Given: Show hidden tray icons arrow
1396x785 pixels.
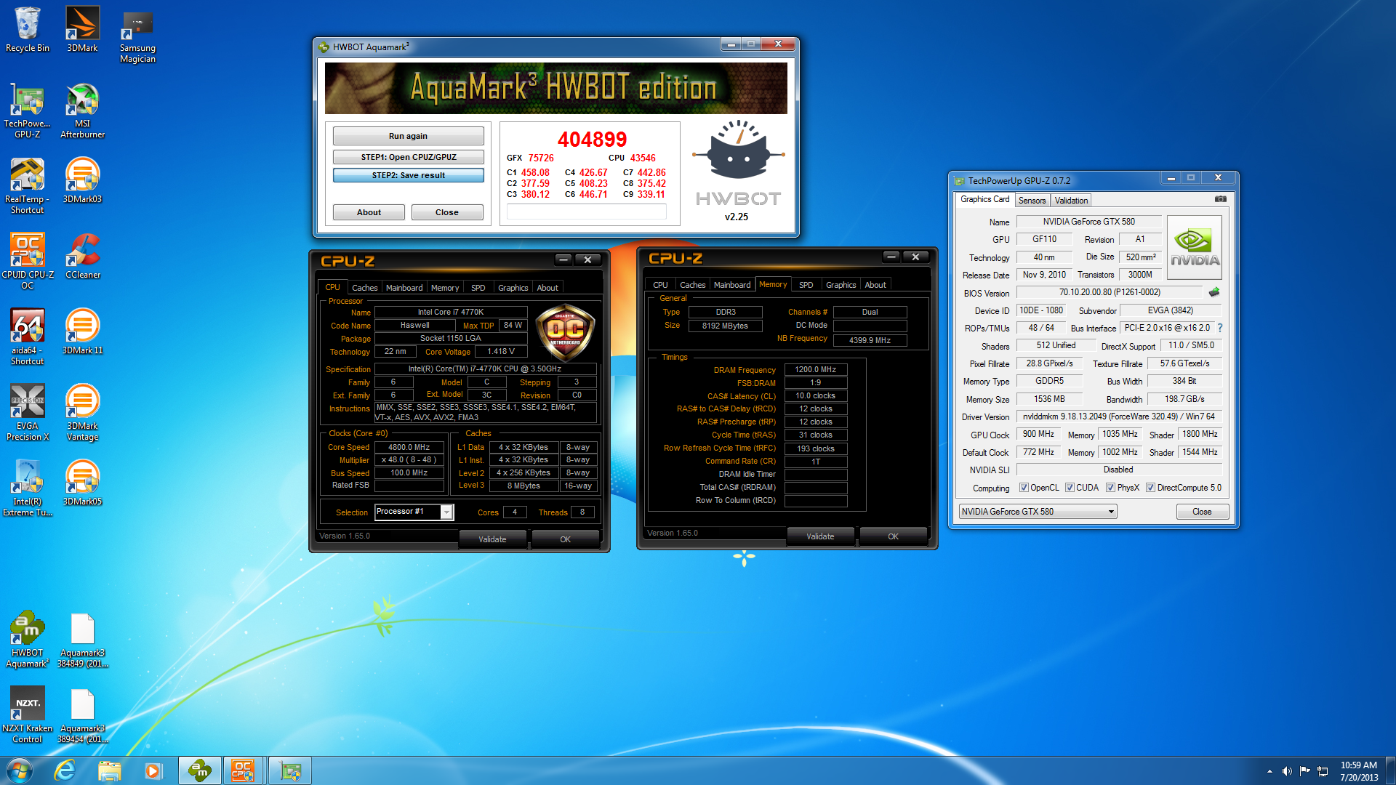Looking at the screenshot, I should tap(1269, 771).
